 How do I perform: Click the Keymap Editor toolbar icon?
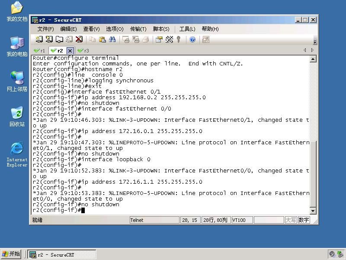[169, 39]
